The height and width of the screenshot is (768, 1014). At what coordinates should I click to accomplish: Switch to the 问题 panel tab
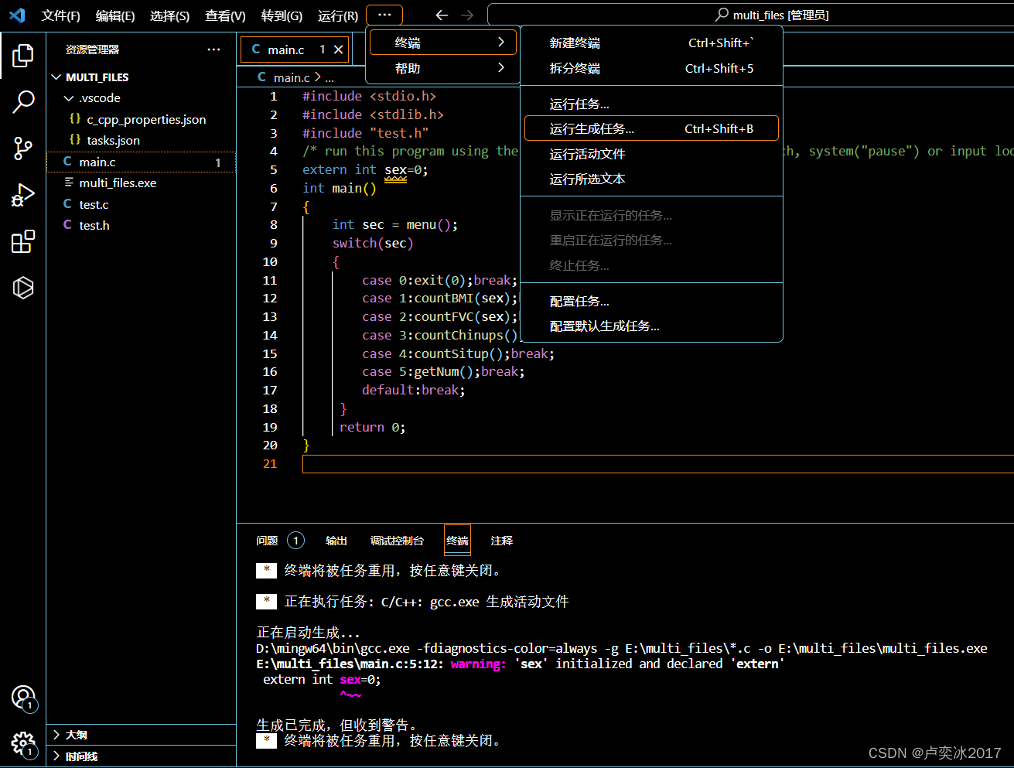(x=267, y=541)
